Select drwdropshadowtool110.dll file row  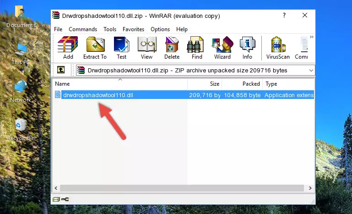tap(184, 95)
